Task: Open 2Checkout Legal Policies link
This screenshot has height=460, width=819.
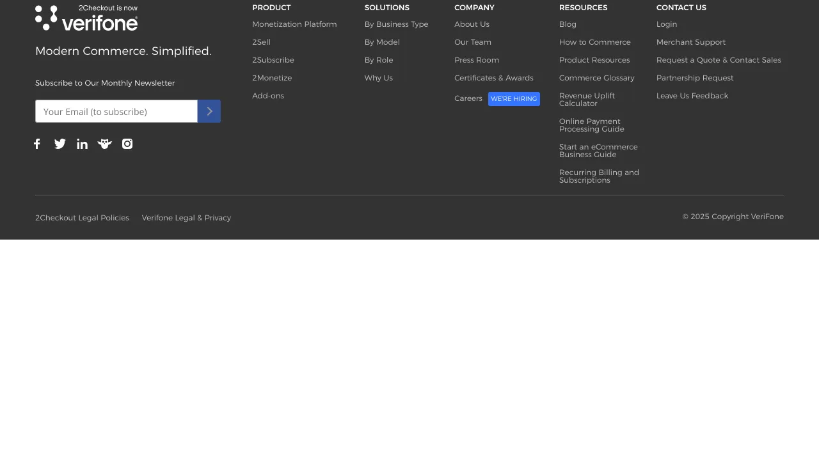Action: [x=82, y=218]
